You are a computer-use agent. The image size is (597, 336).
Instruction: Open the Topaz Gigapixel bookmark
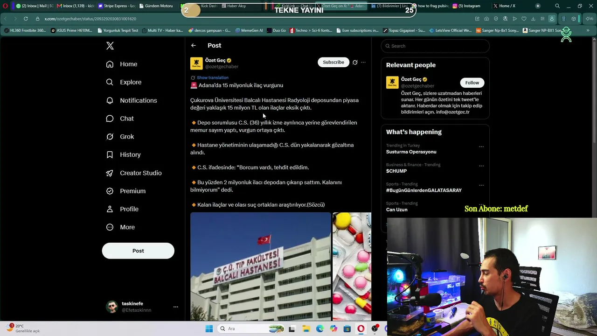[x=404, y=30]
